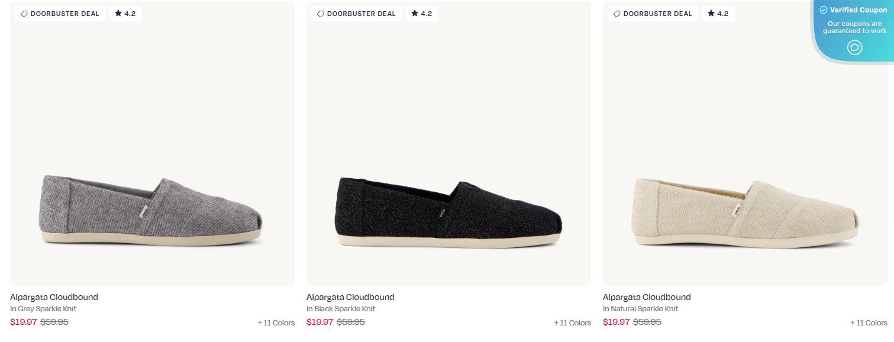Screen dimensions: 894x342
Task: Show +11 Colors for the Natural Sparkle Knit
Action: click(869, 322)
